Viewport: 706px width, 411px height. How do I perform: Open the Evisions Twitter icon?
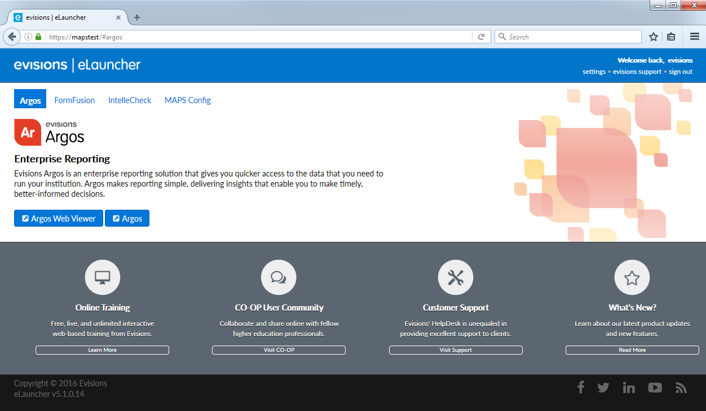[603, 387]
